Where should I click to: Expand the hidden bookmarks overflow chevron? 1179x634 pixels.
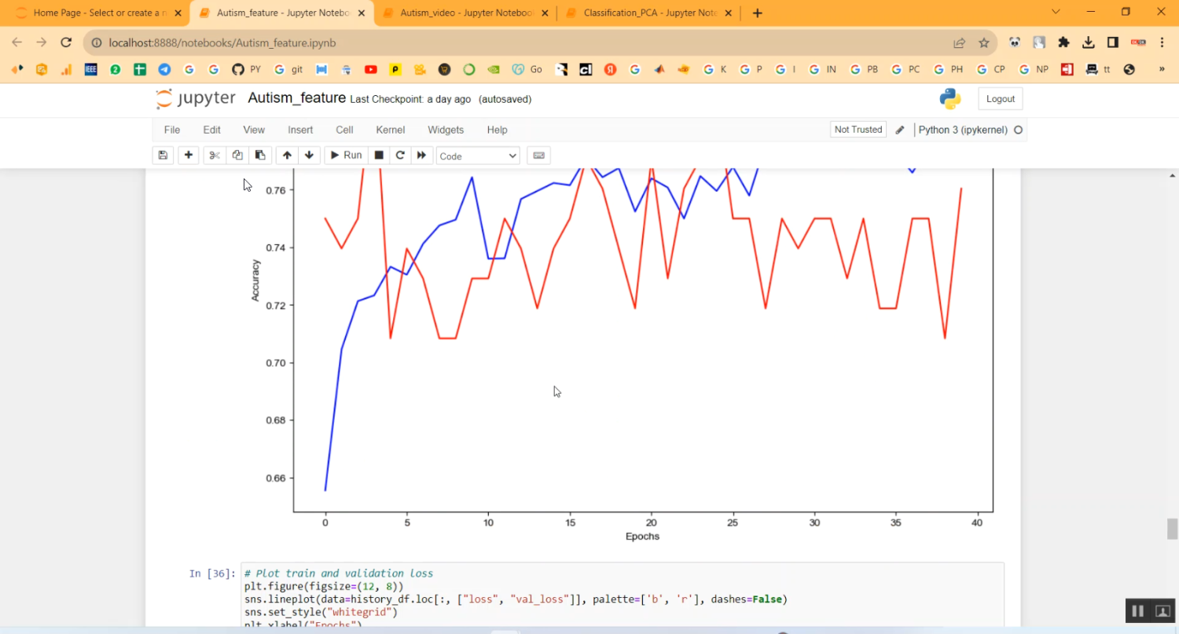pyautogui.click(x=1162, y=70)
